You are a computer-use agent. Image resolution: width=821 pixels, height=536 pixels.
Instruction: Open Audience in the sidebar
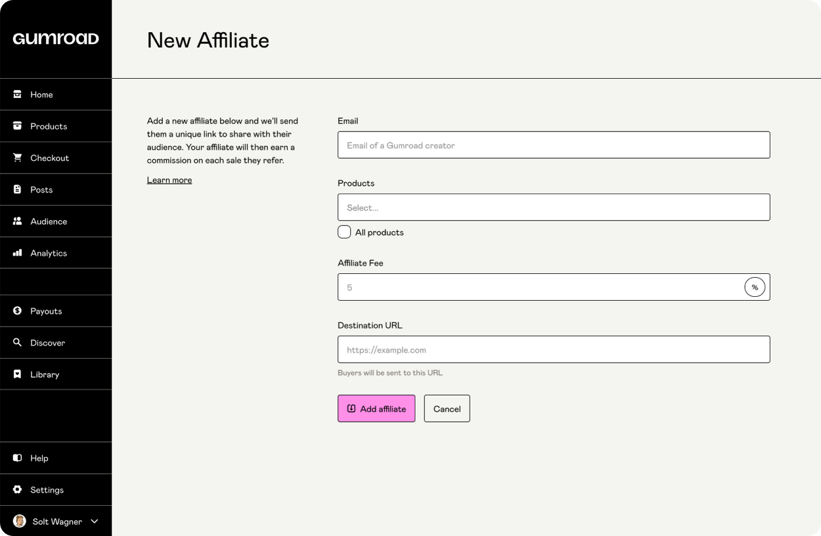tap(56, 221)
